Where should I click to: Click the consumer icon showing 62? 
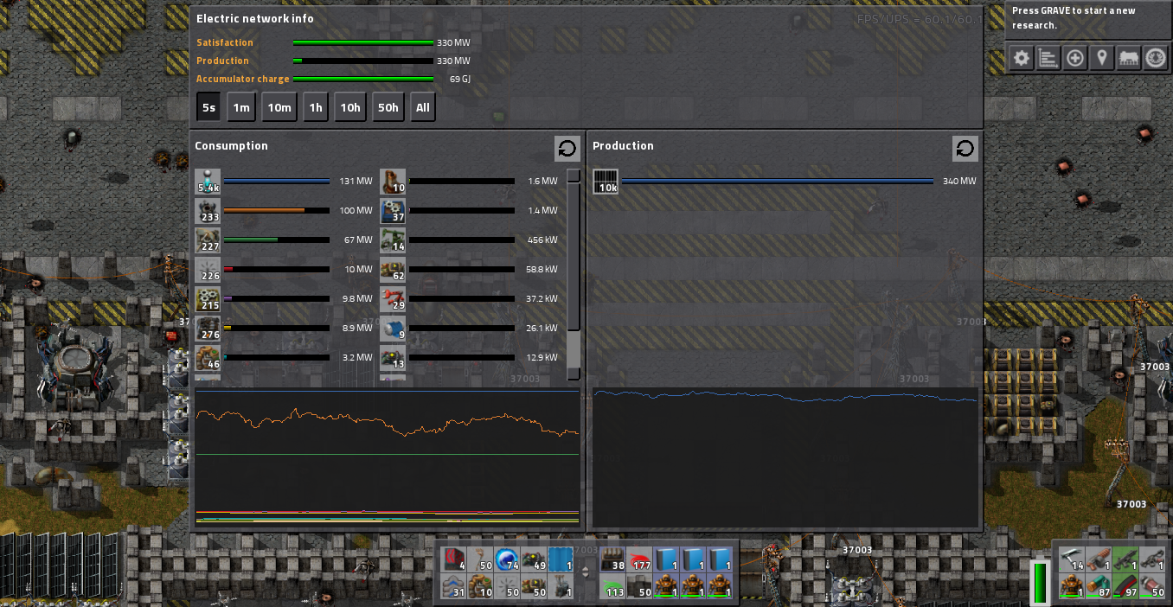tap(393, 270)
